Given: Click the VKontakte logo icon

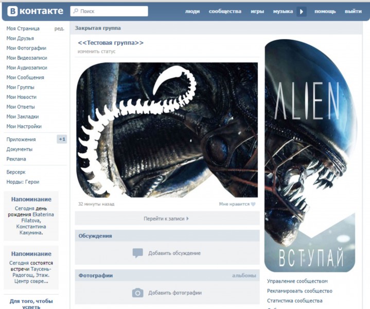Looking at the screenshot, I should click(x=12, y=11).
